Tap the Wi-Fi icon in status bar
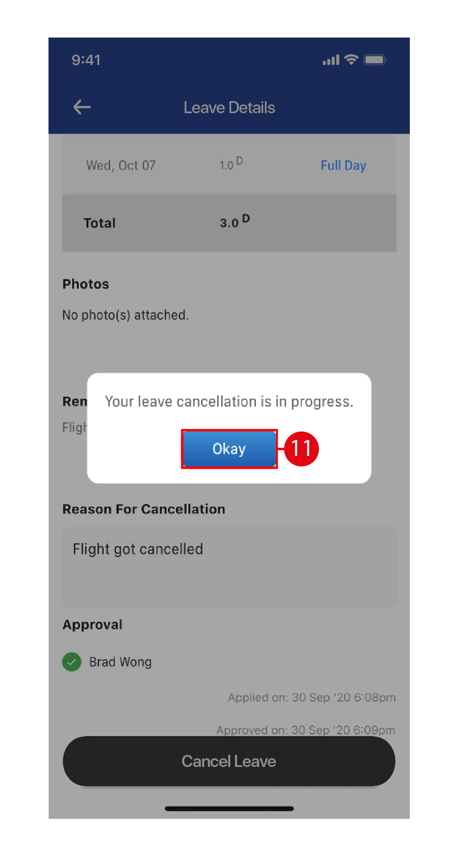Image resolution: width=458 pixels, height=856 pixels. point(351,59)
